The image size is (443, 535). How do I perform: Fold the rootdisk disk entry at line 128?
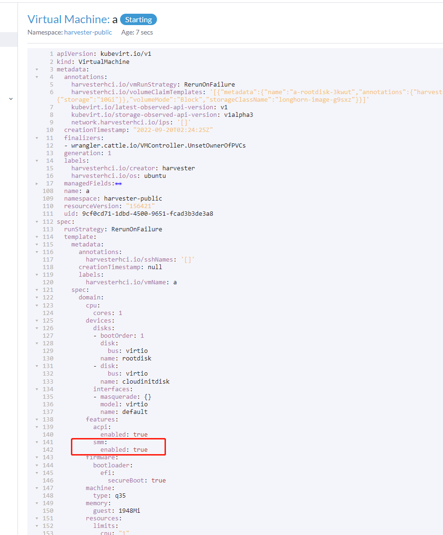(37, 343)
